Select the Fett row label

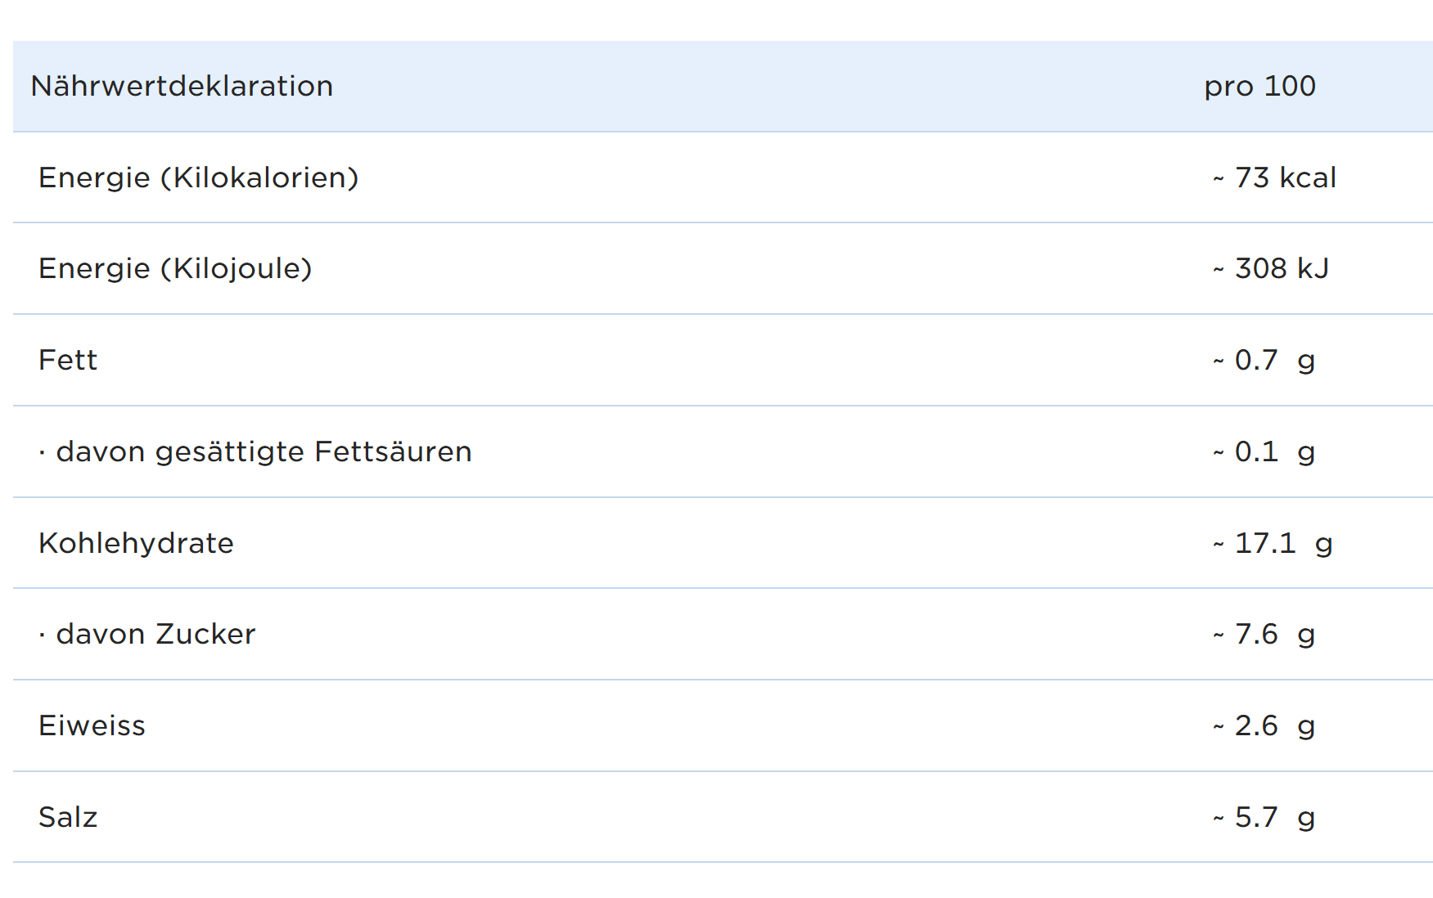[68, 360]
